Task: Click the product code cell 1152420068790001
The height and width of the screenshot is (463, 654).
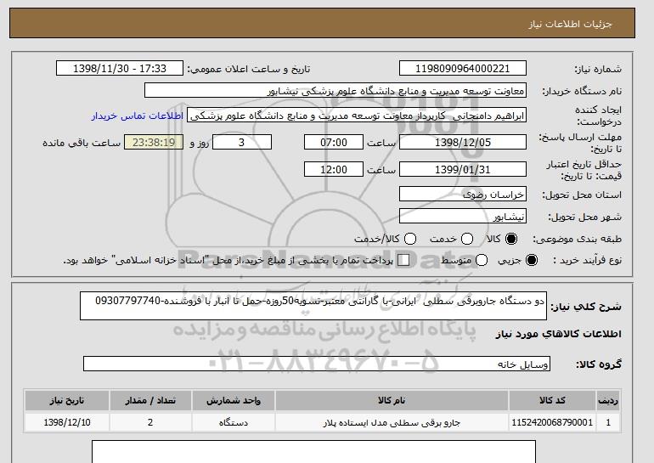Action: pyautogui.click(x=552, y=422)
